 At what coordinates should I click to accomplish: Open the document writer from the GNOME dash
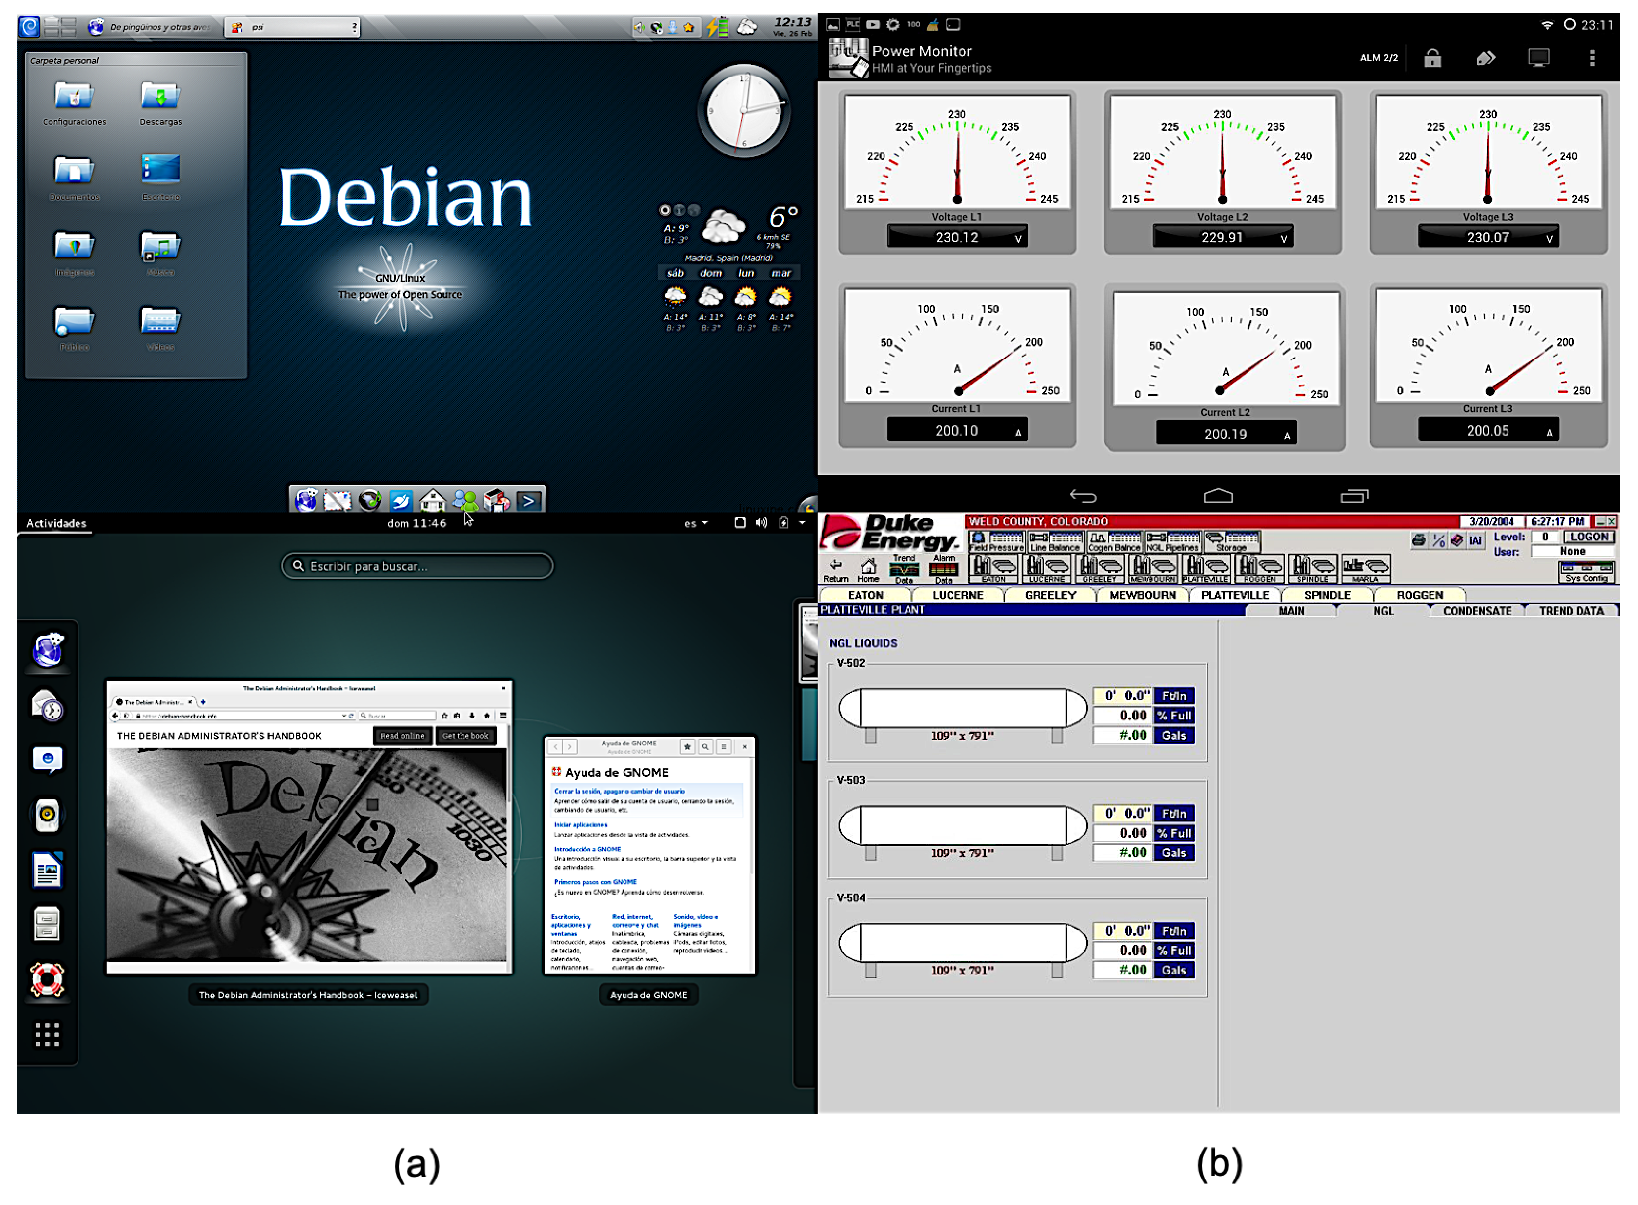coord(48,870)
